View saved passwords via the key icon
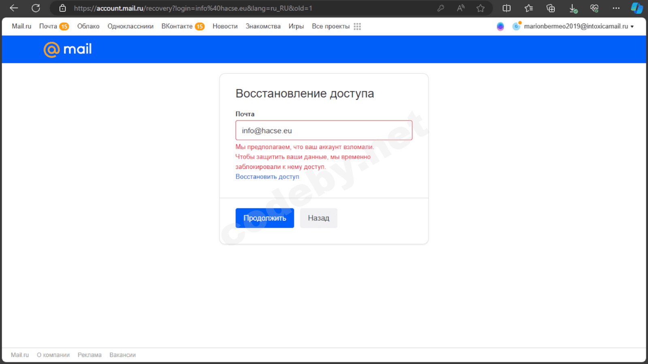Viewport: 648px width, 364px height. pos(441,8)
